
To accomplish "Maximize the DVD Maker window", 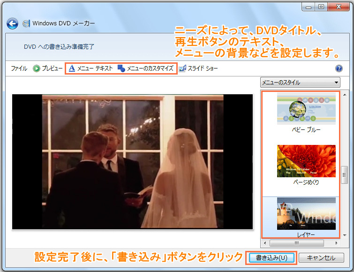I will [x=321, y=7].
